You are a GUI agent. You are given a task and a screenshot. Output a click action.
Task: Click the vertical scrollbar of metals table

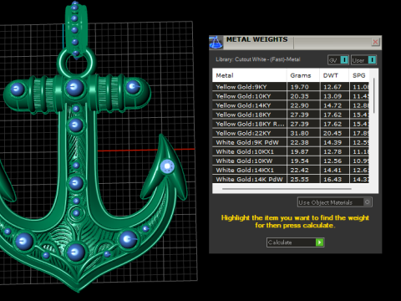[x=373, y=95]
